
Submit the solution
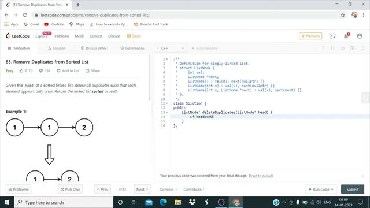coord(353,189)
